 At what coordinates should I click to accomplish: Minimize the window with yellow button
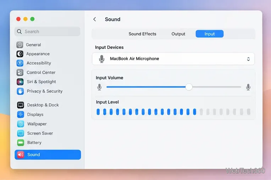(x=26, y=19)
